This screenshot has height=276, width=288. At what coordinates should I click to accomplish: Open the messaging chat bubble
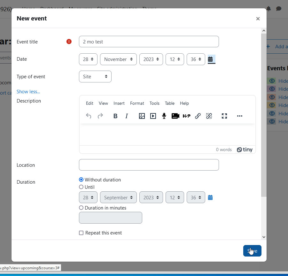279,9
